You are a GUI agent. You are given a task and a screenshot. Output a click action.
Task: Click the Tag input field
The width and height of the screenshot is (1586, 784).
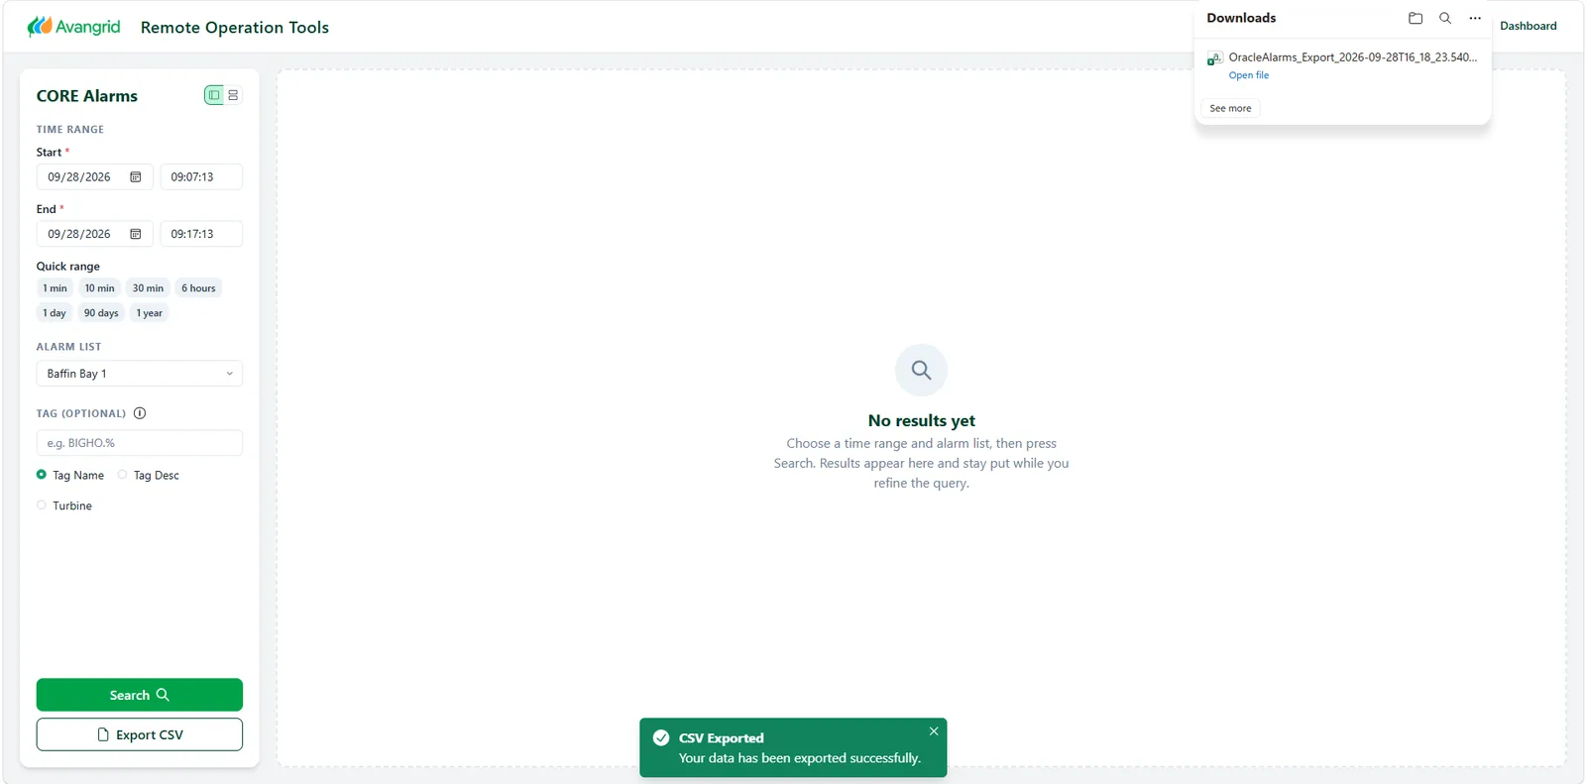[x=140, y=443]
